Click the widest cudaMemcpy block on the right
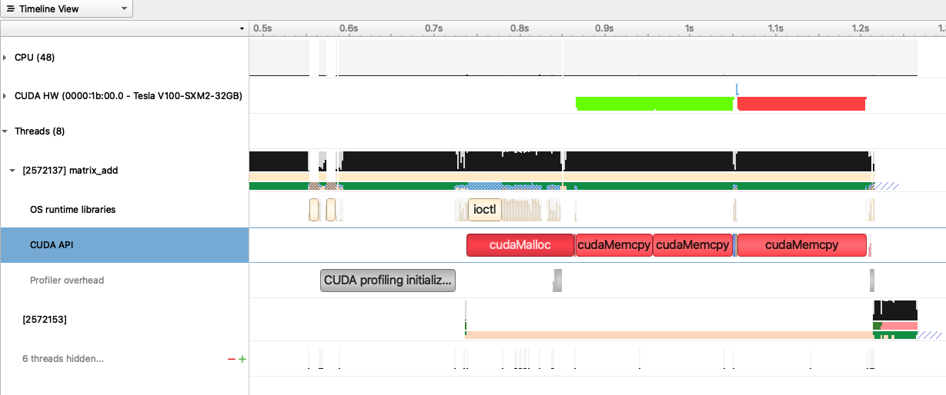The image size is (946, 395). (x=801, y=245)
